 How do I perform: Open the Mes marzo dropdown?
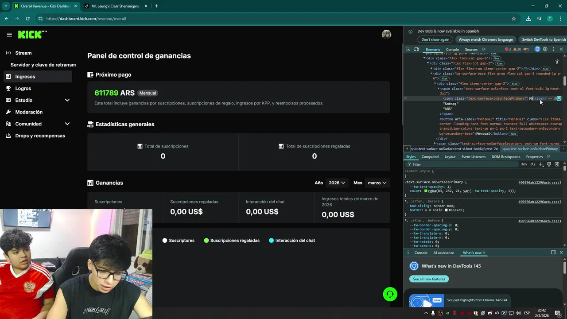point(377,183)
